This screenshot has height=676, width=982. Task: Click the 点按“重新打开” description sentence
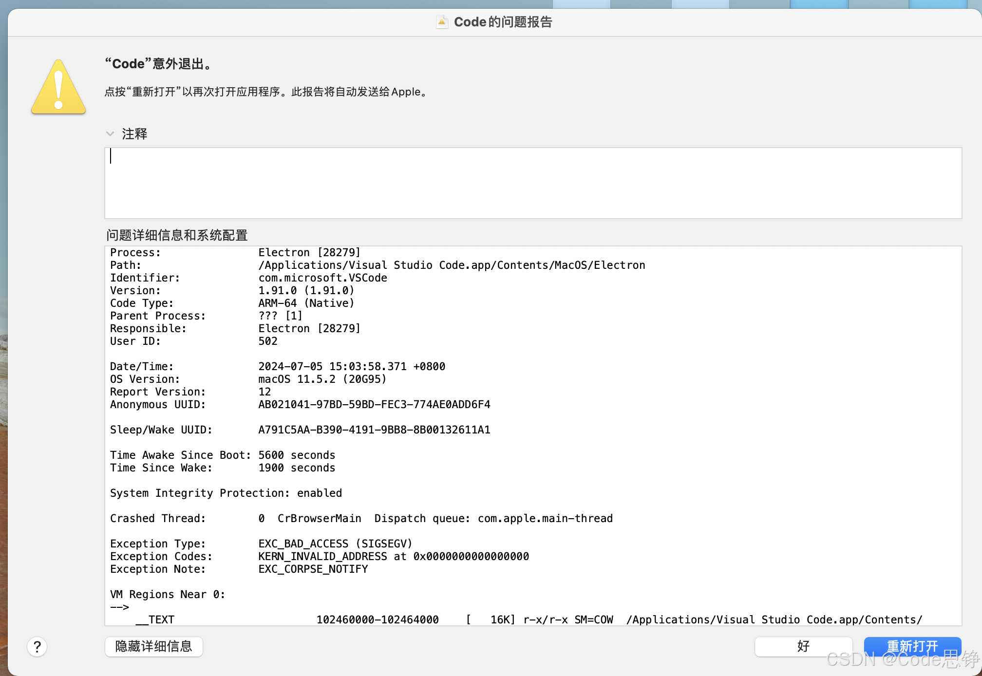(x=267, y=92)
